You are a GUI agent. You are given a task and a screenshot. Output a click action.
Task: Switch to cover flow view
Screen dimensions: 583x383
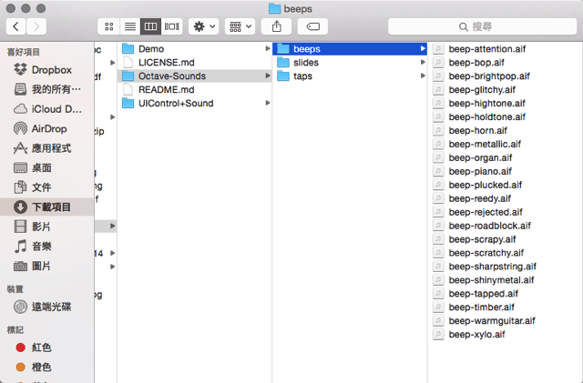[x=172, y=26]
